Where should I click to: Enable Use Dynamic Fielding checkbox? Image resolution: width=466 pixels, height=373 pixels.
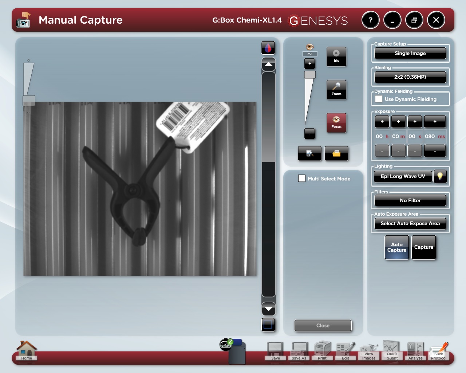click(x=379, y=99)
